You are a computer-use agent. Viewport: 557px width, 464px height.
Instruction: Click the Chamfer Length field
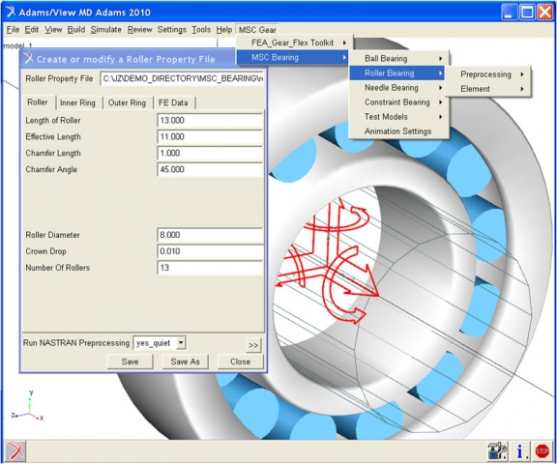pos(210,153)
